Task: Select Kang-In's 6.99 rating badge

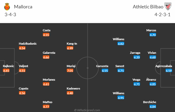Action: 70,48
